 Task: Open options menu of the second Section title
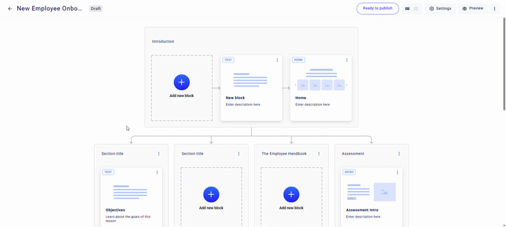tap(239, 154)
